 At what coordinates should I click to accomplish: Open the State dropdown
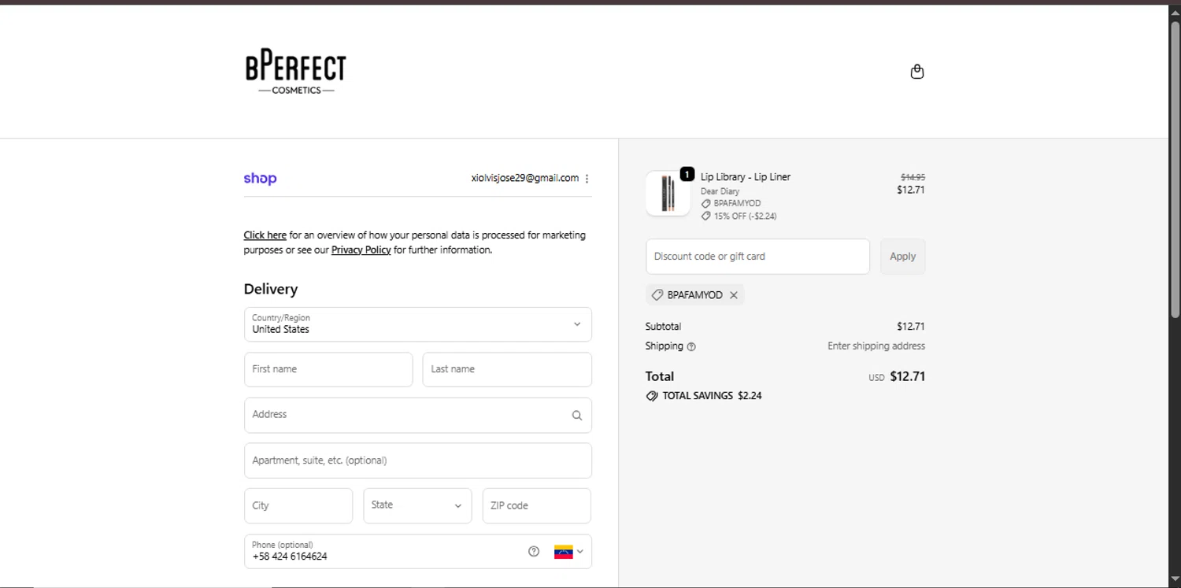(417, 505)
